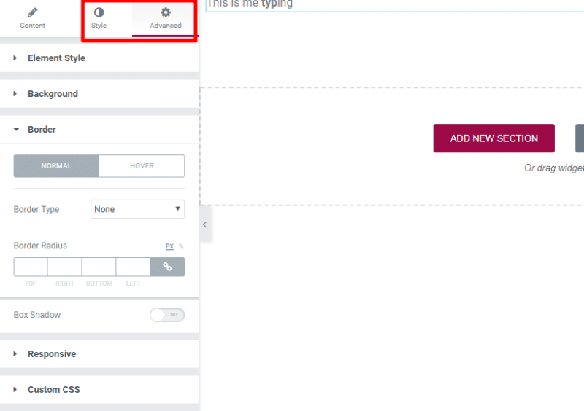Image resolution: width=584 pixels, height=411 pixels.
Task: Select the HOVER border state
Action: click(142, 166)
